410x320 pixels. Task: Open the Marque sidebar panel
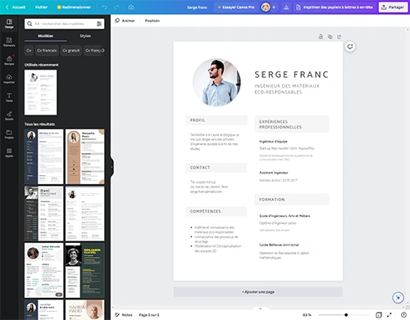(9, 61)
